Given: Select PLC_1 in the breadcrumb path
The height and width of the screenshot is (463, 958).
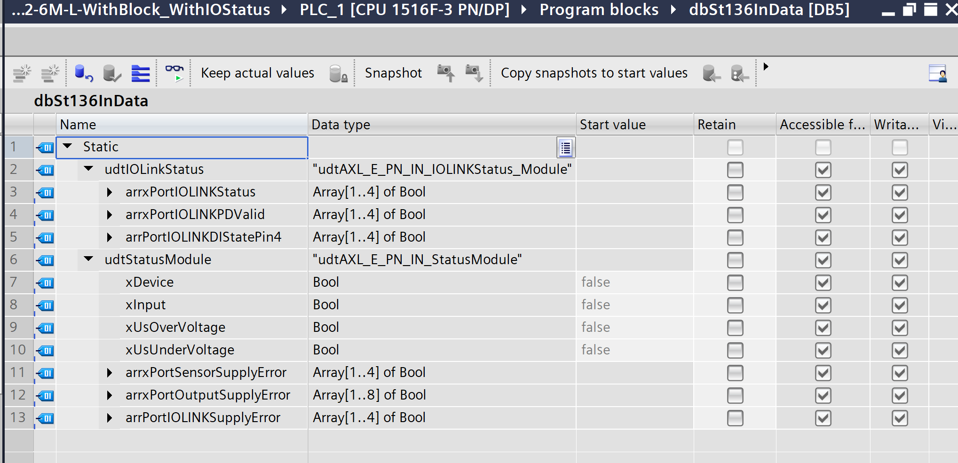Looking at the screenshot, I should (404, 10).
